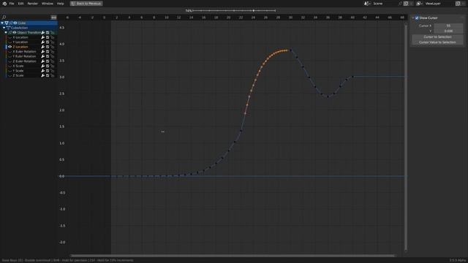Show the X Location curve
Viewport: 468px width, 263px height.
click(x=10, y=37)
